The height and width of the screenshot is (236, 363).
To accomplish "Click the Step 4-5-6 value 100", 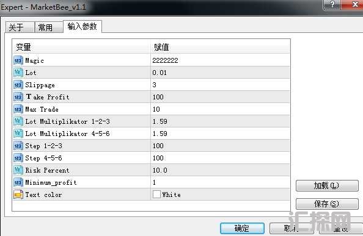I will [158, 158].
